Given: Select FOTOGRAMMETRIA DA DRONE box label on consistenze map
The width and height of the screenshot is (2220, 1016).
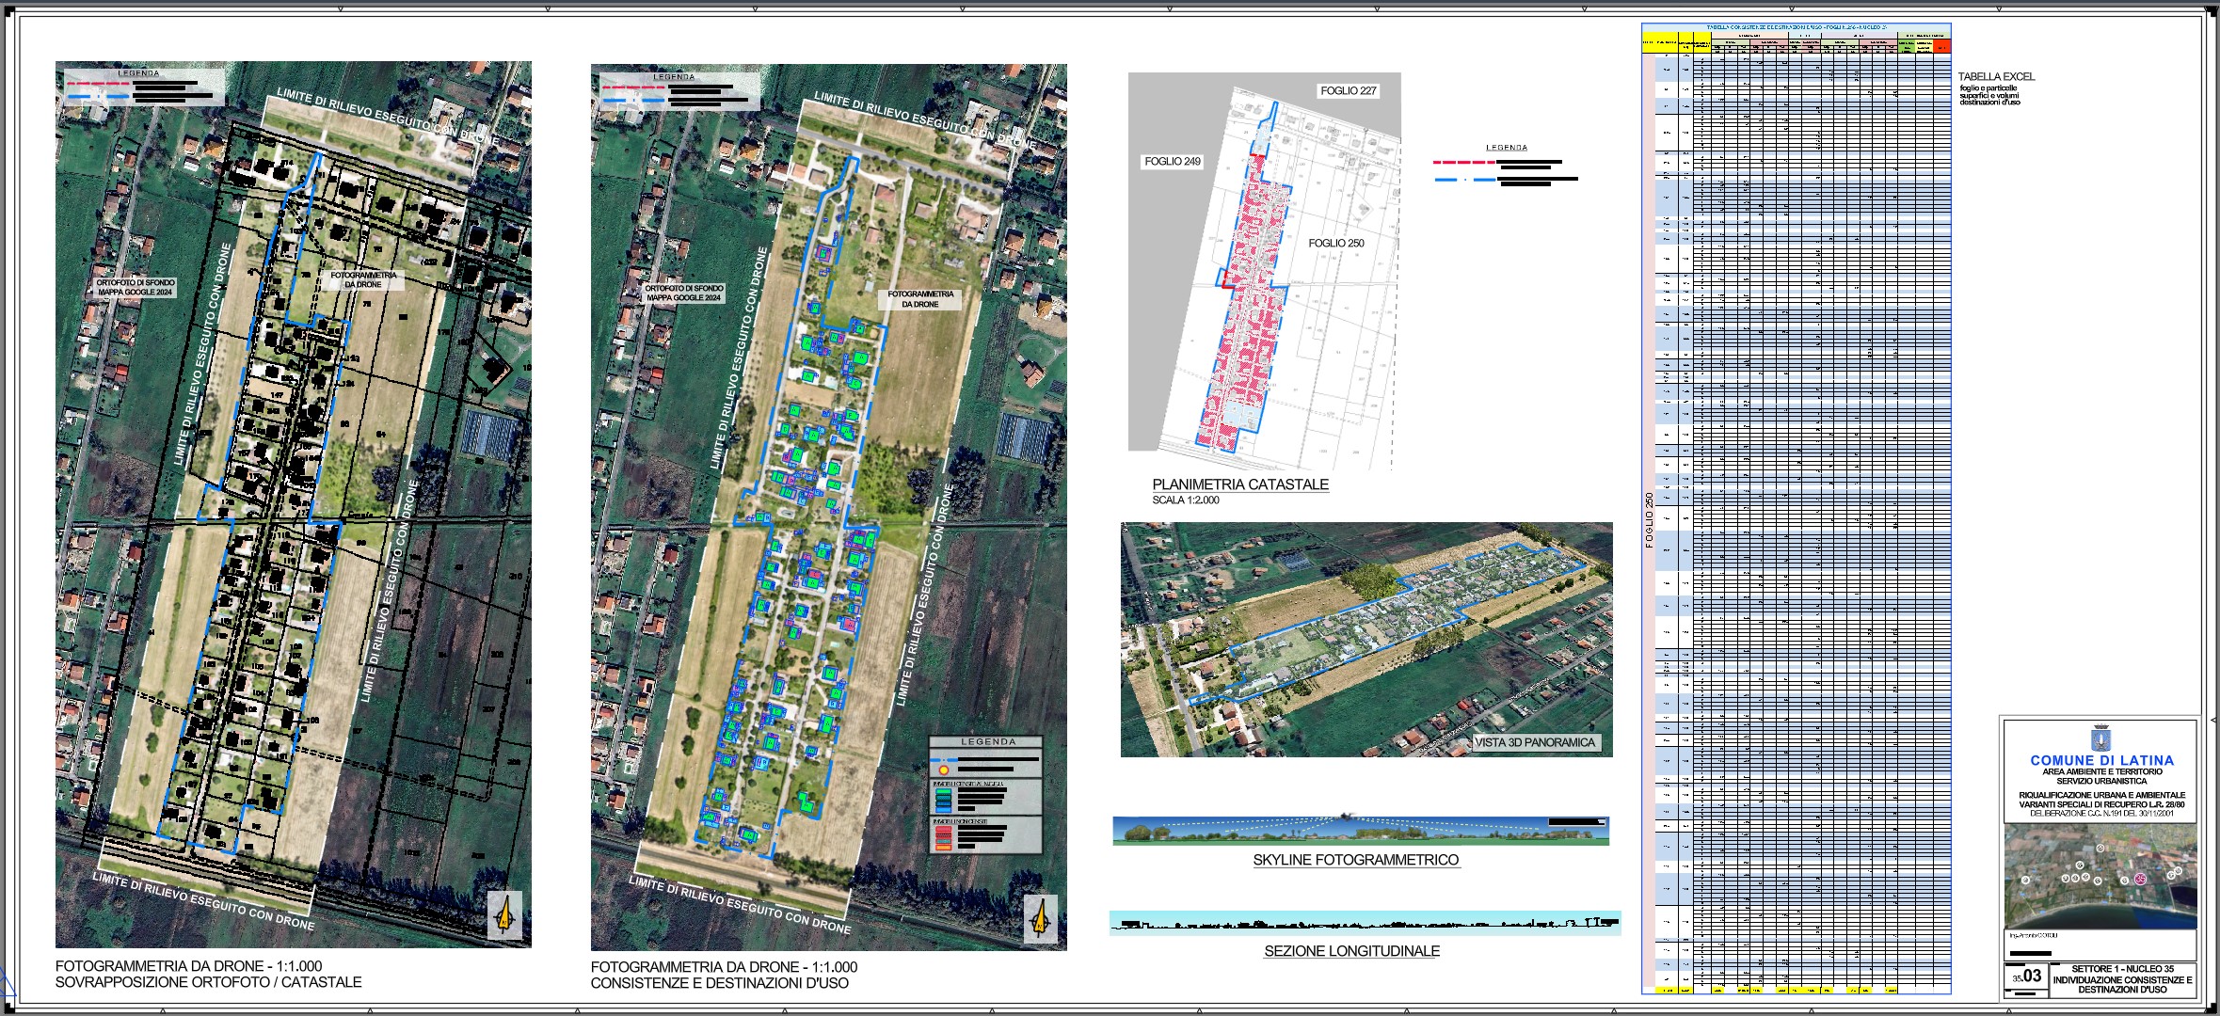Looking at the screenshot, I should 920,299.
